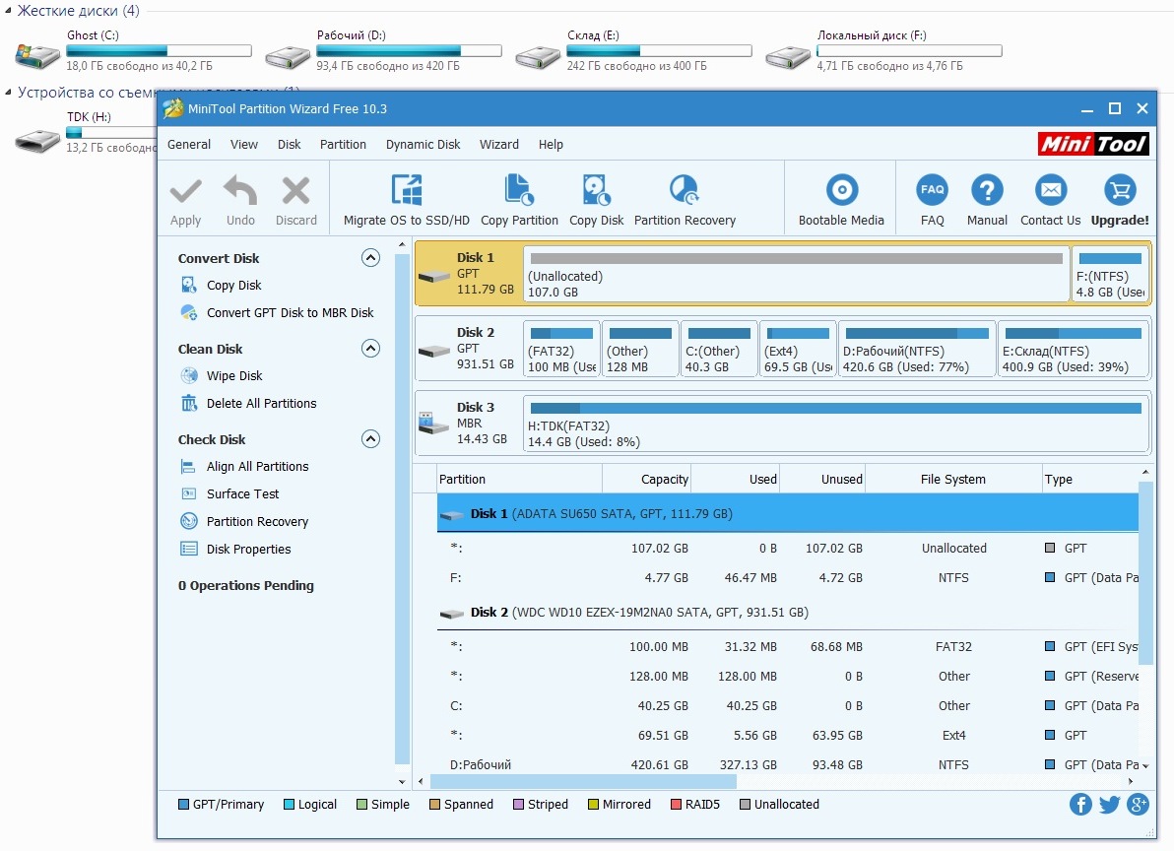Open the Dynamic Disk menu

coord(424,145)
